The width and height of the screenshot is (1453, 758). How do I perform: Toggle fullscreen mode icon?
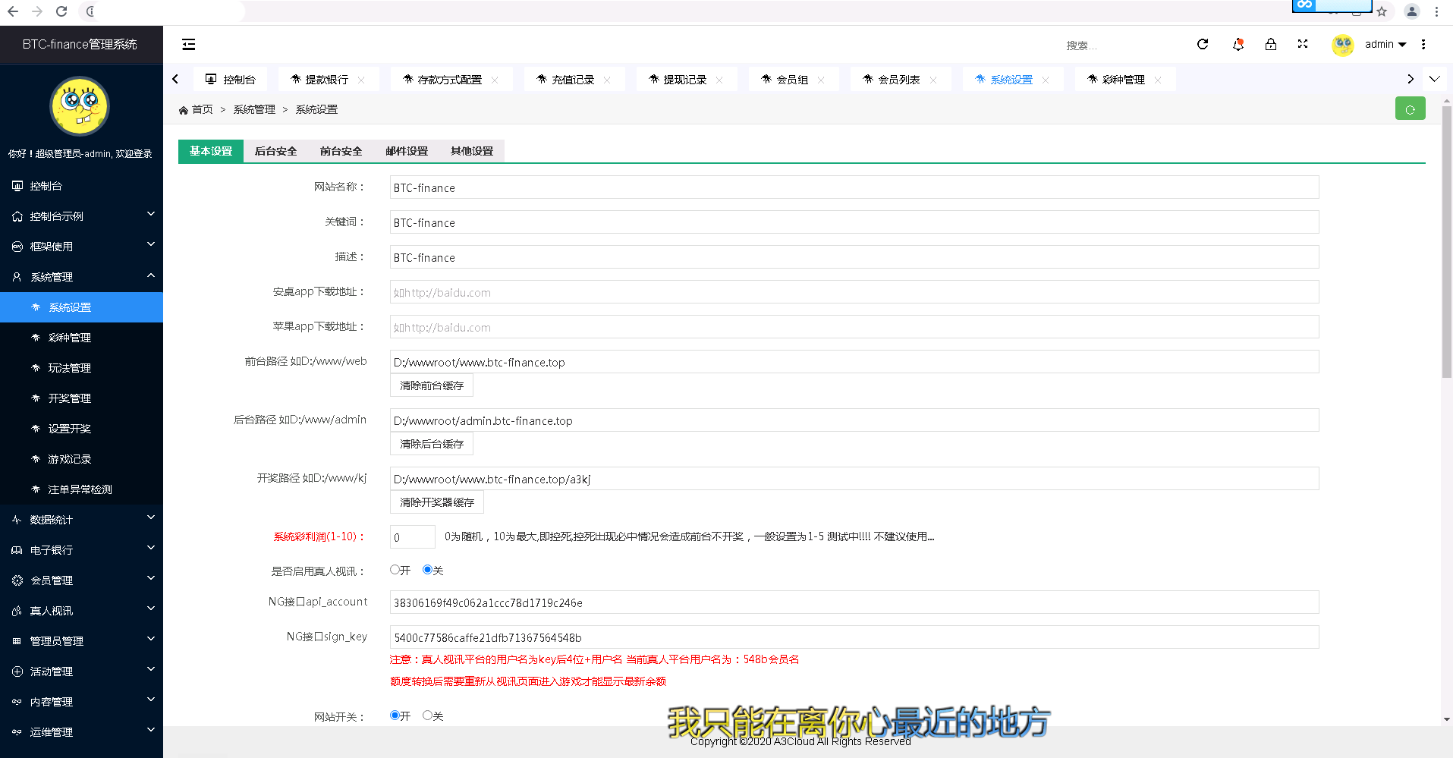pos(1303,45)
